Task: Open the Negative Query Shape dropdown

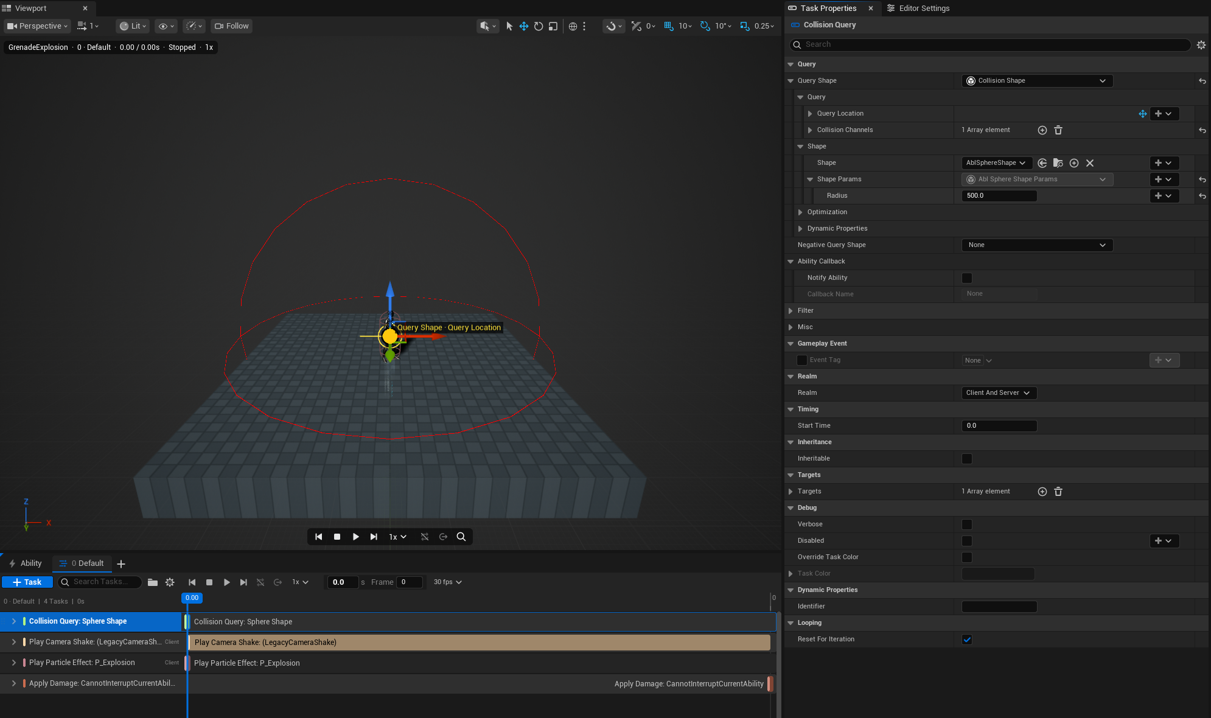Action: click(1037, 245)
